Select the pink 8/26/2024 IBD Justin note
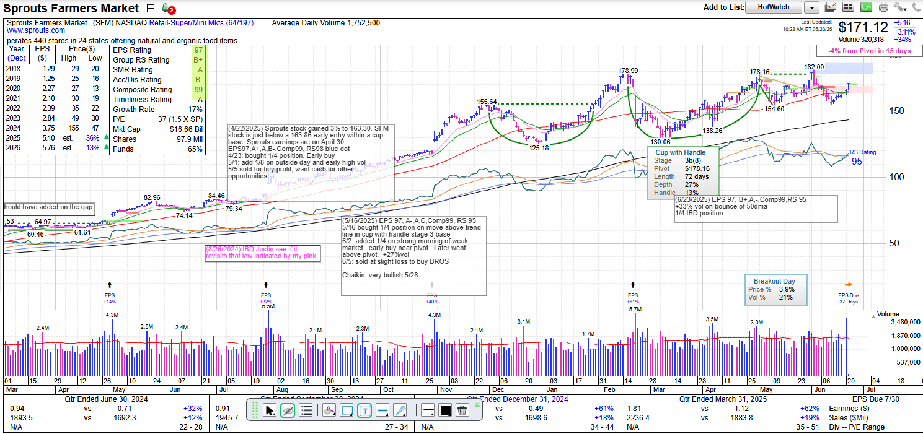 coord(263,253)
